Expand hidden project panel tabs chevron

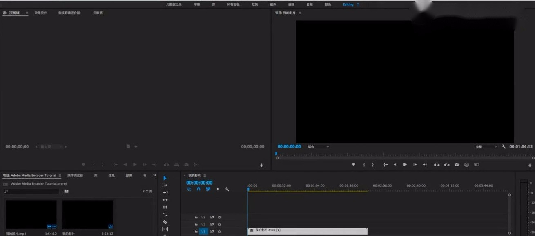tap(154, 175)
